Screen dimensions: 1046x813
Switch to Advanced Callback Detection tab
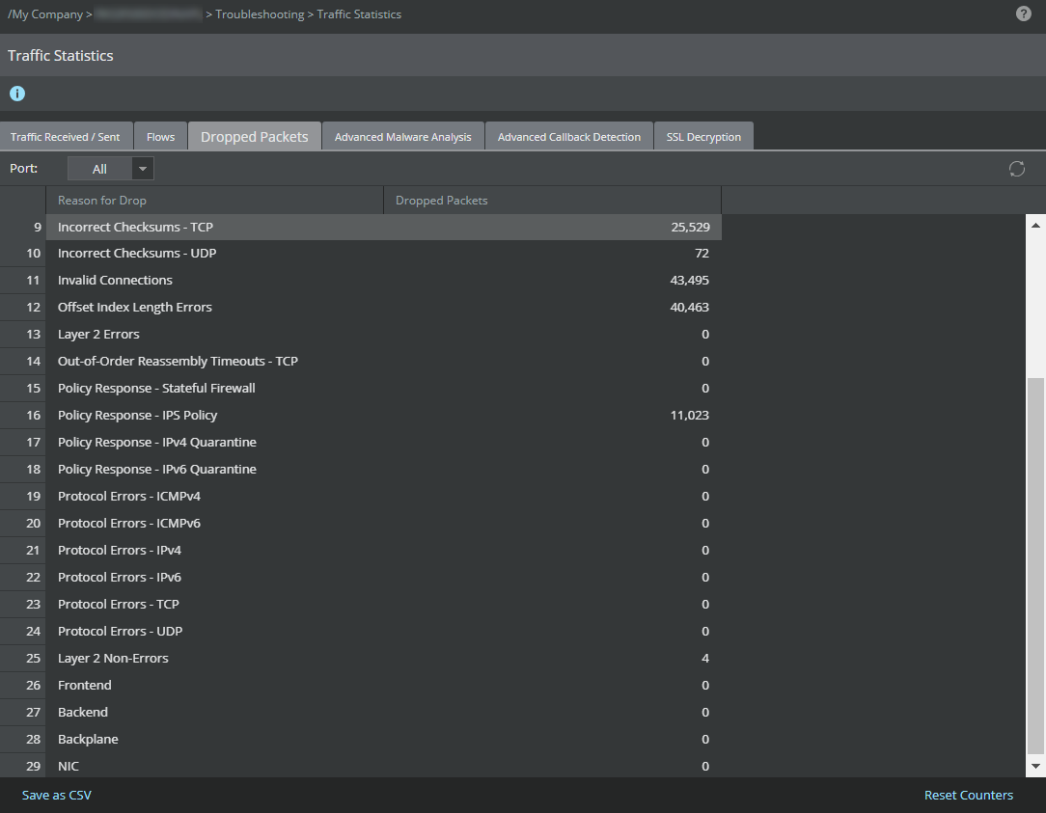569,137
